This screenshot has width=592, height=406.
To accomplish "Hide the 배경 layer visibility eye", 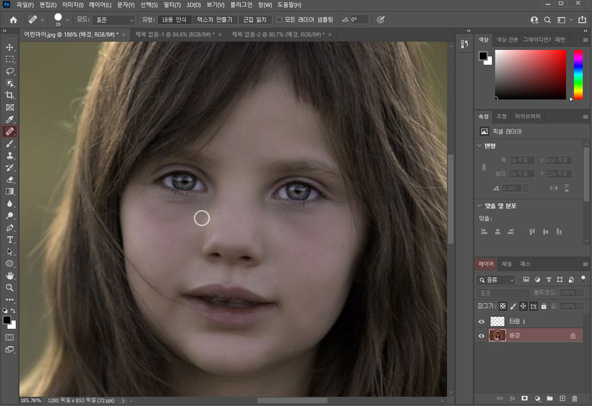I will [481, 336].
